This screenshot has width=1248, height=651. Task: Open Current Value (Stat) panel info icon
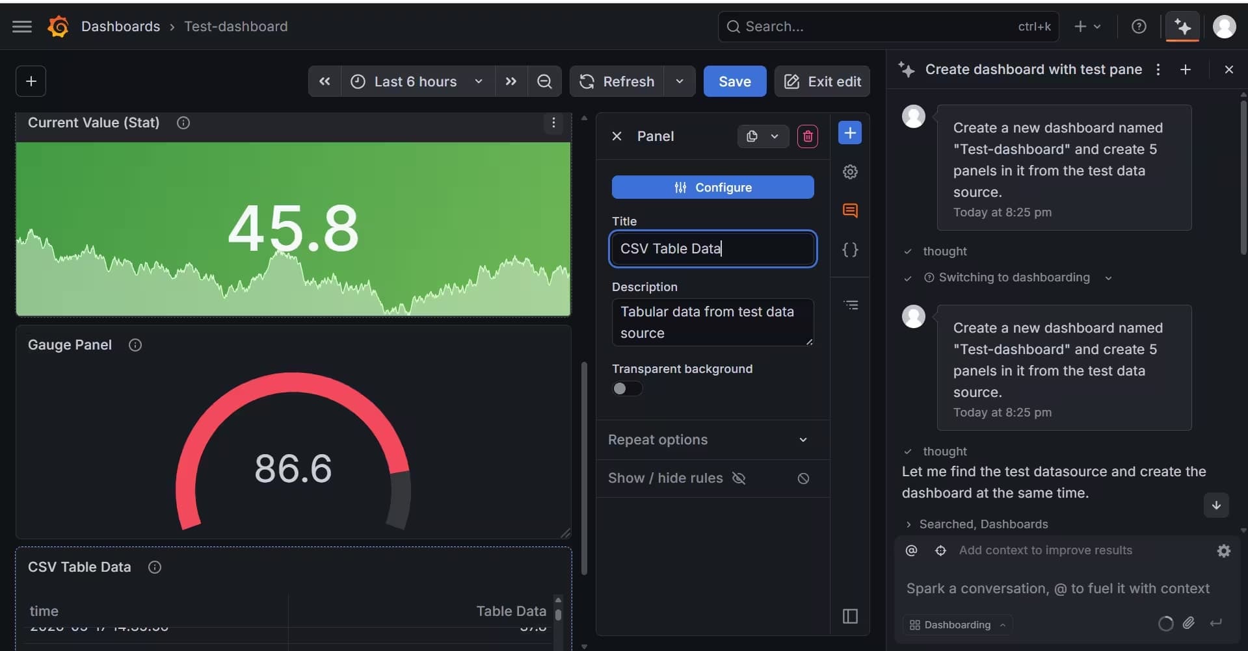pos(183,123)
